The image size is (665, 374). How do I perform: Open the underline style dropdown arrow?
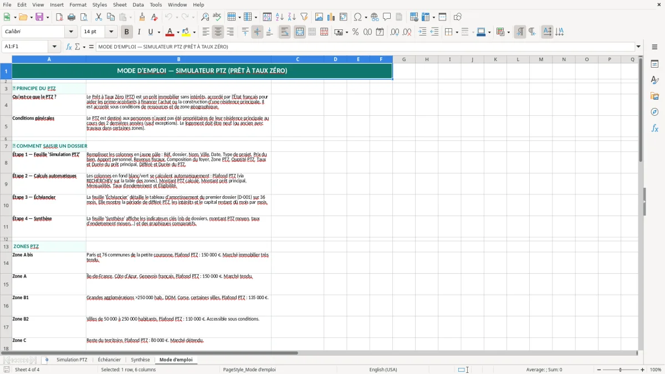(x=158, y=32)
